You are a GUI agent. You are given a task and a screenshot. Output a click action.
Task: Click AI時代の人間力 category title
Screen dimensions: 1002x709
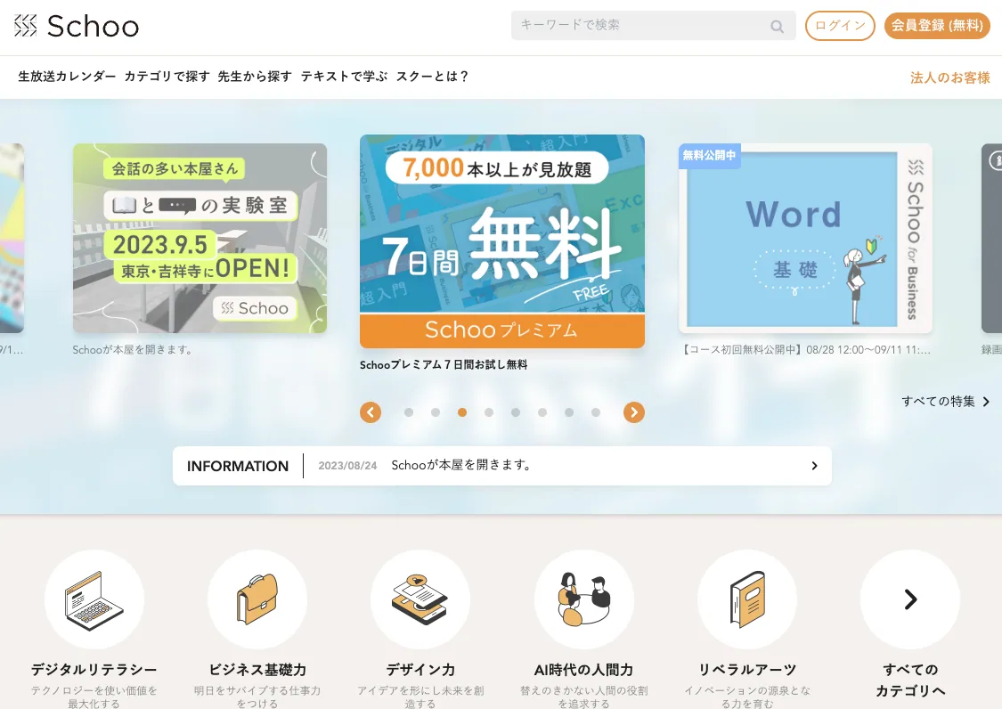pos(584,669)
